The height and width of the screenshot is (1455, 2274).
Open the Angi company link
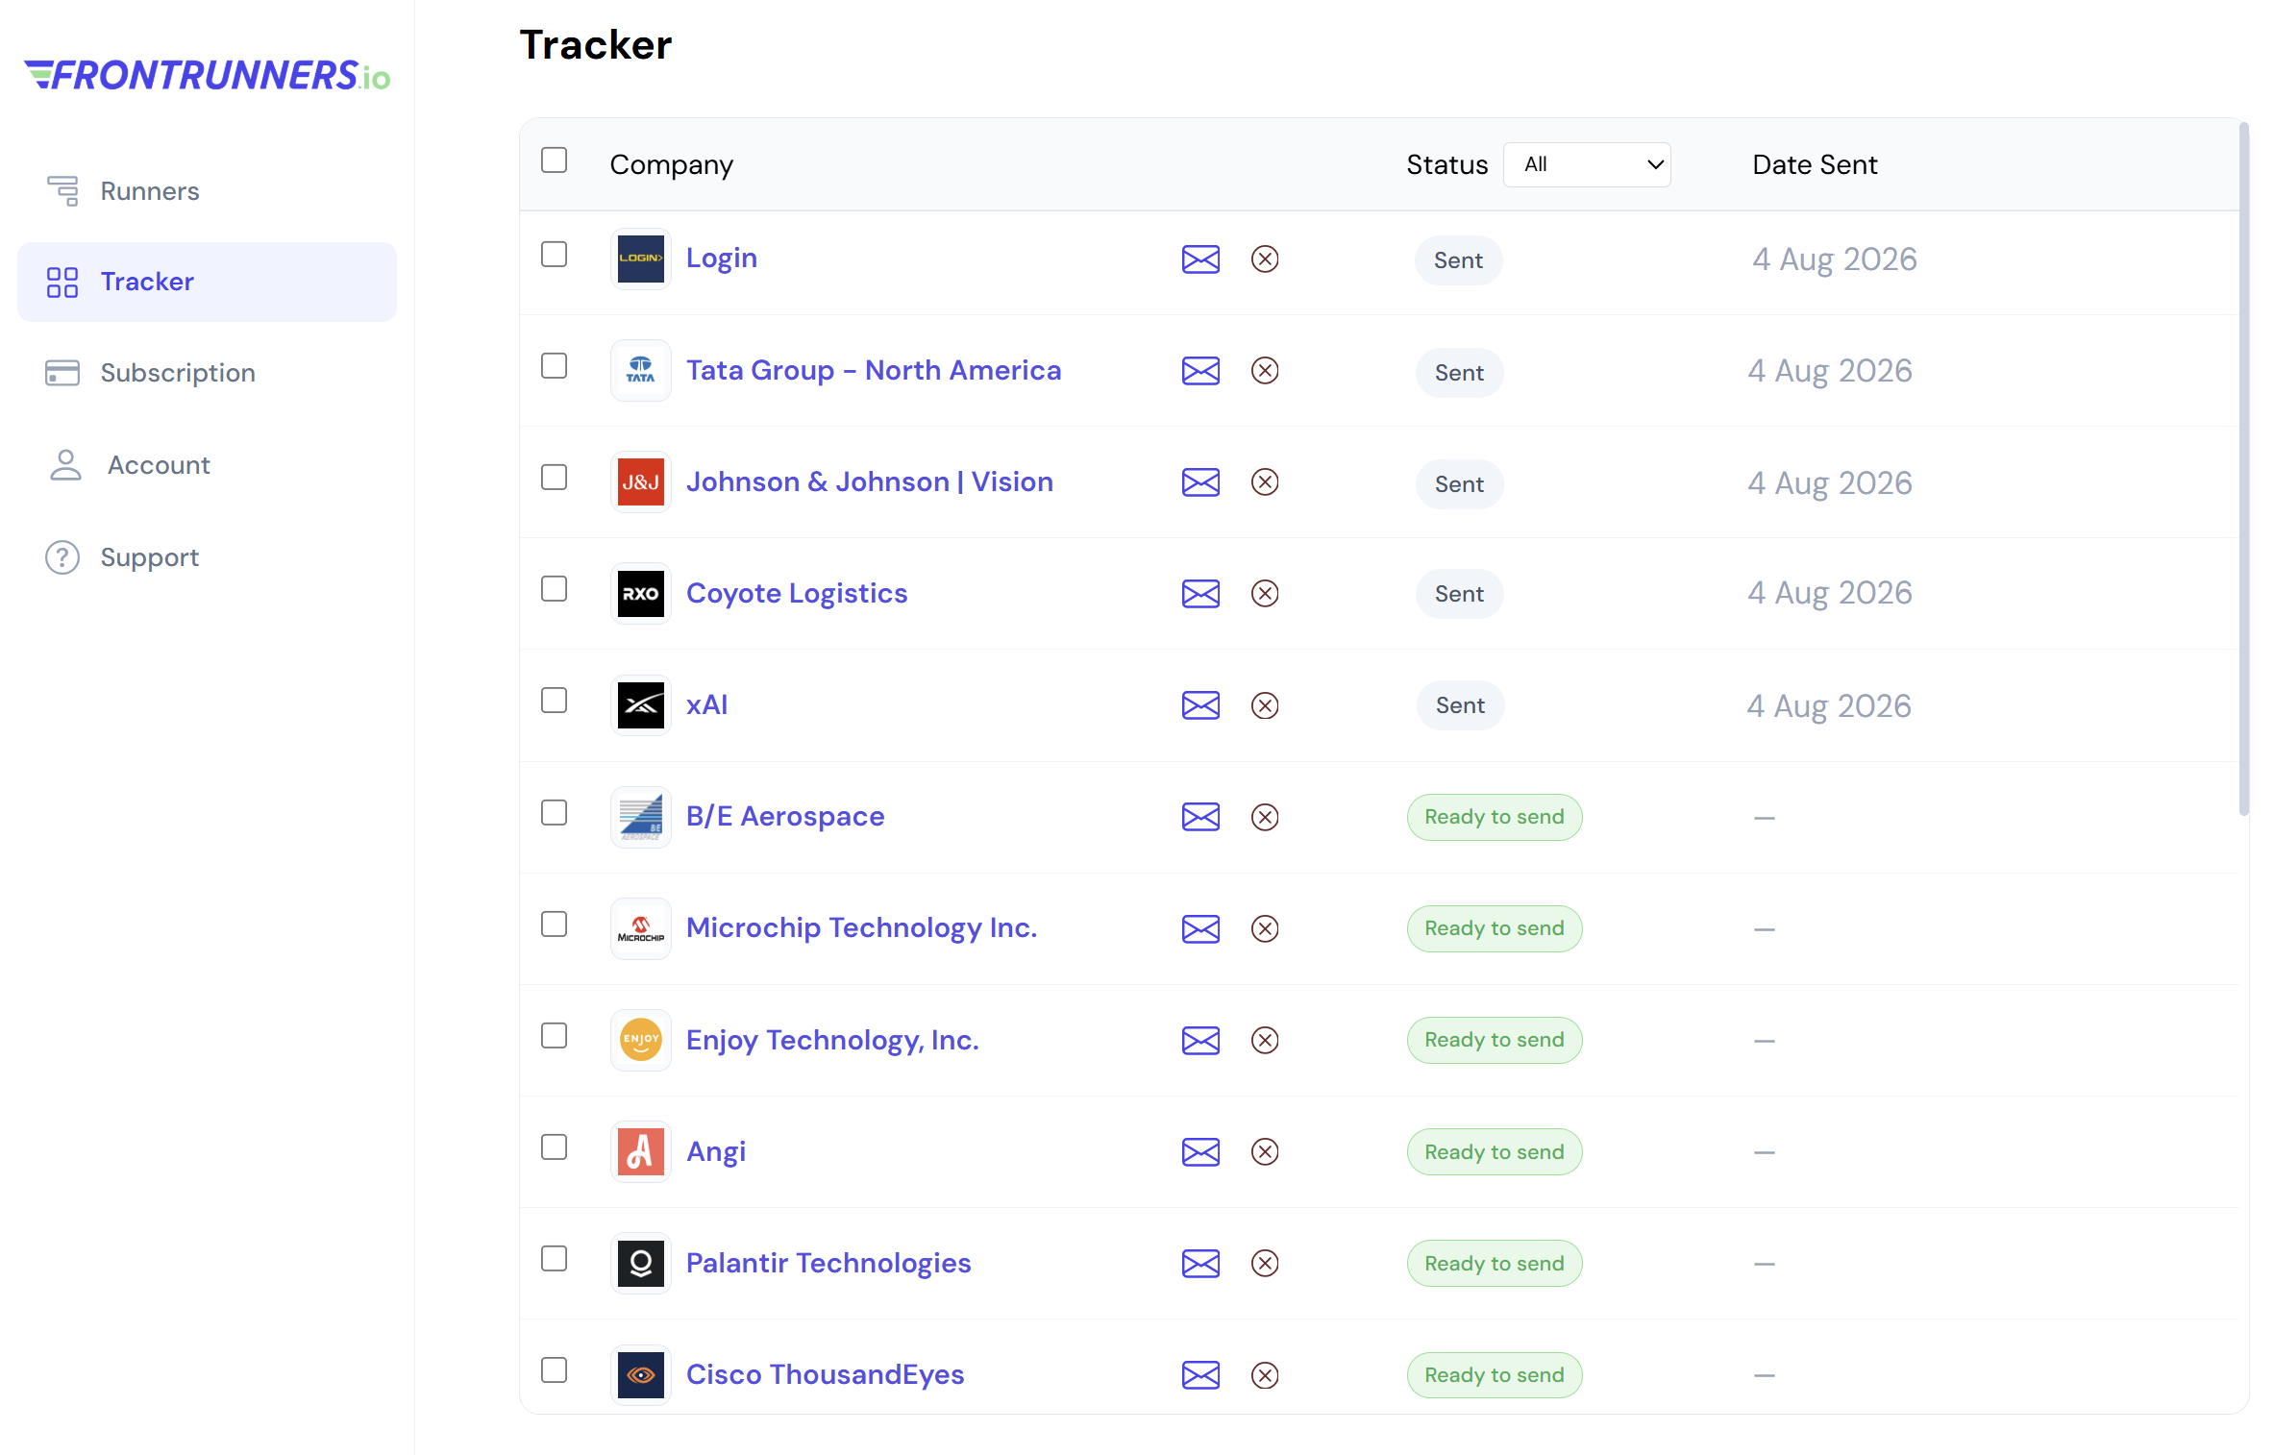pos(716,1151)
